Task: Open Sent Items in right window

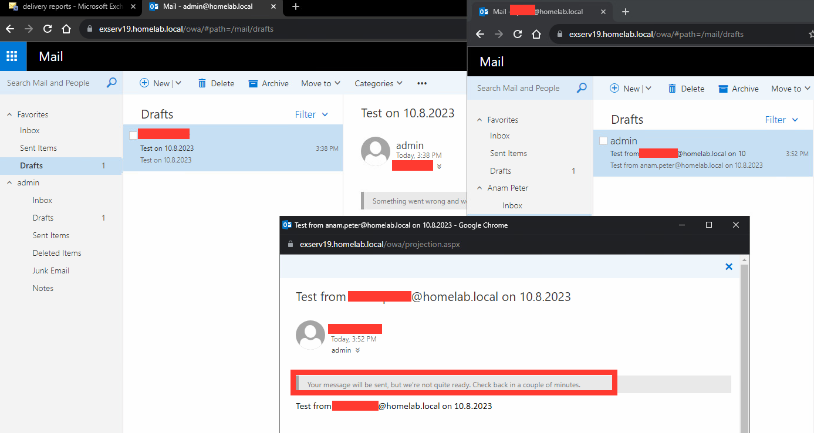Action: [x=509, y=153]
